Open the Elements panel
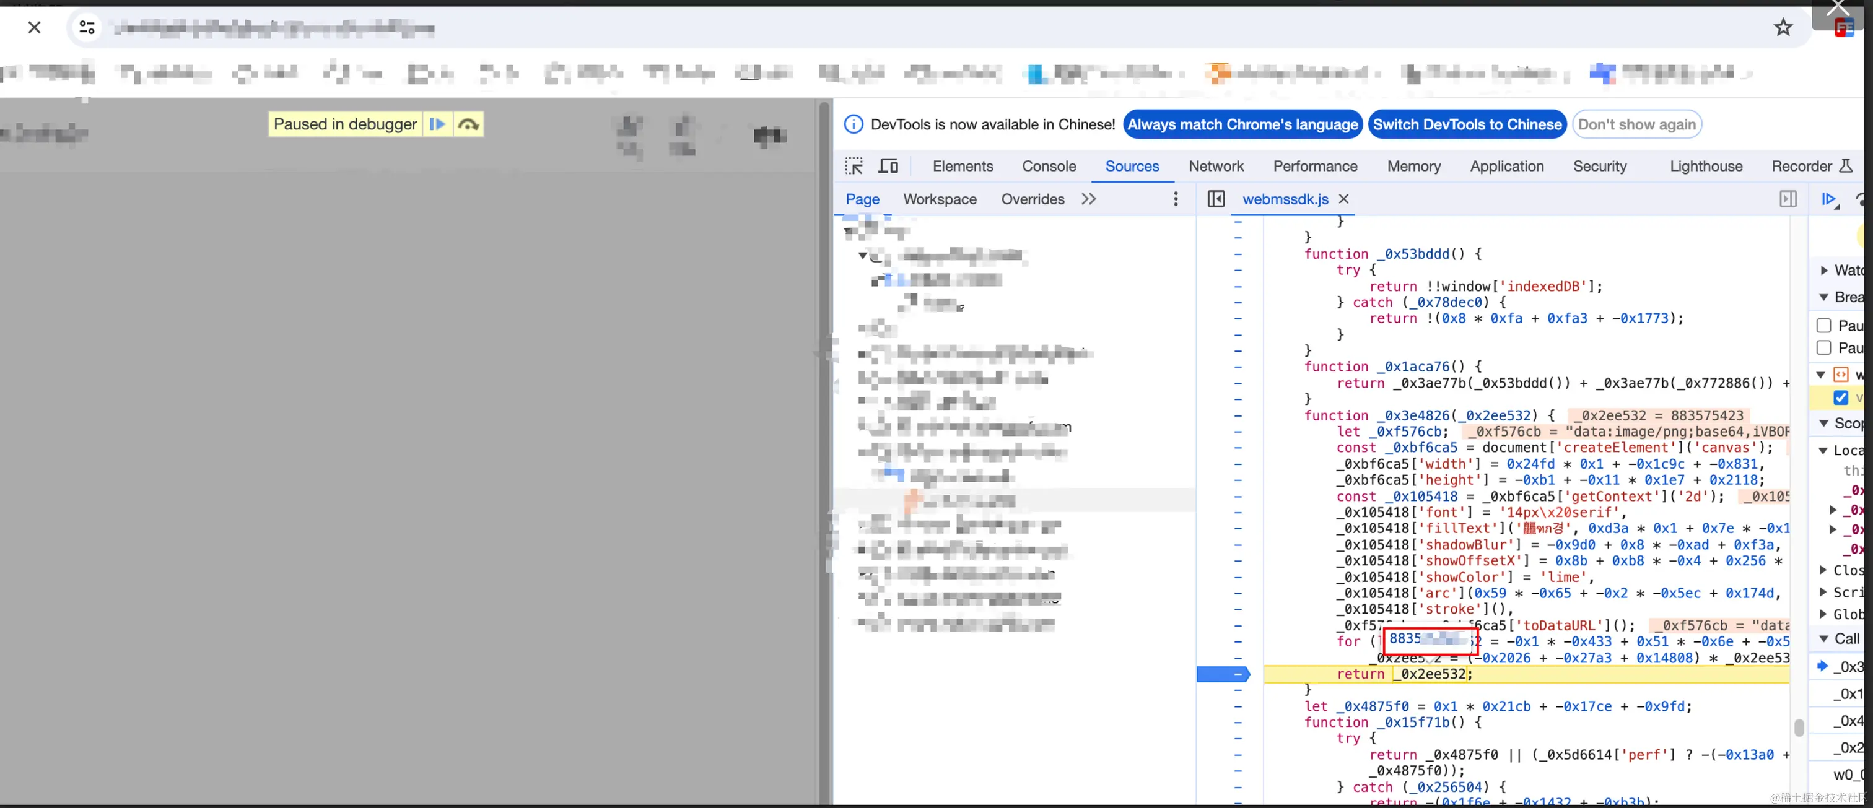Screen dimensions: 1873x808 [963, 167]
